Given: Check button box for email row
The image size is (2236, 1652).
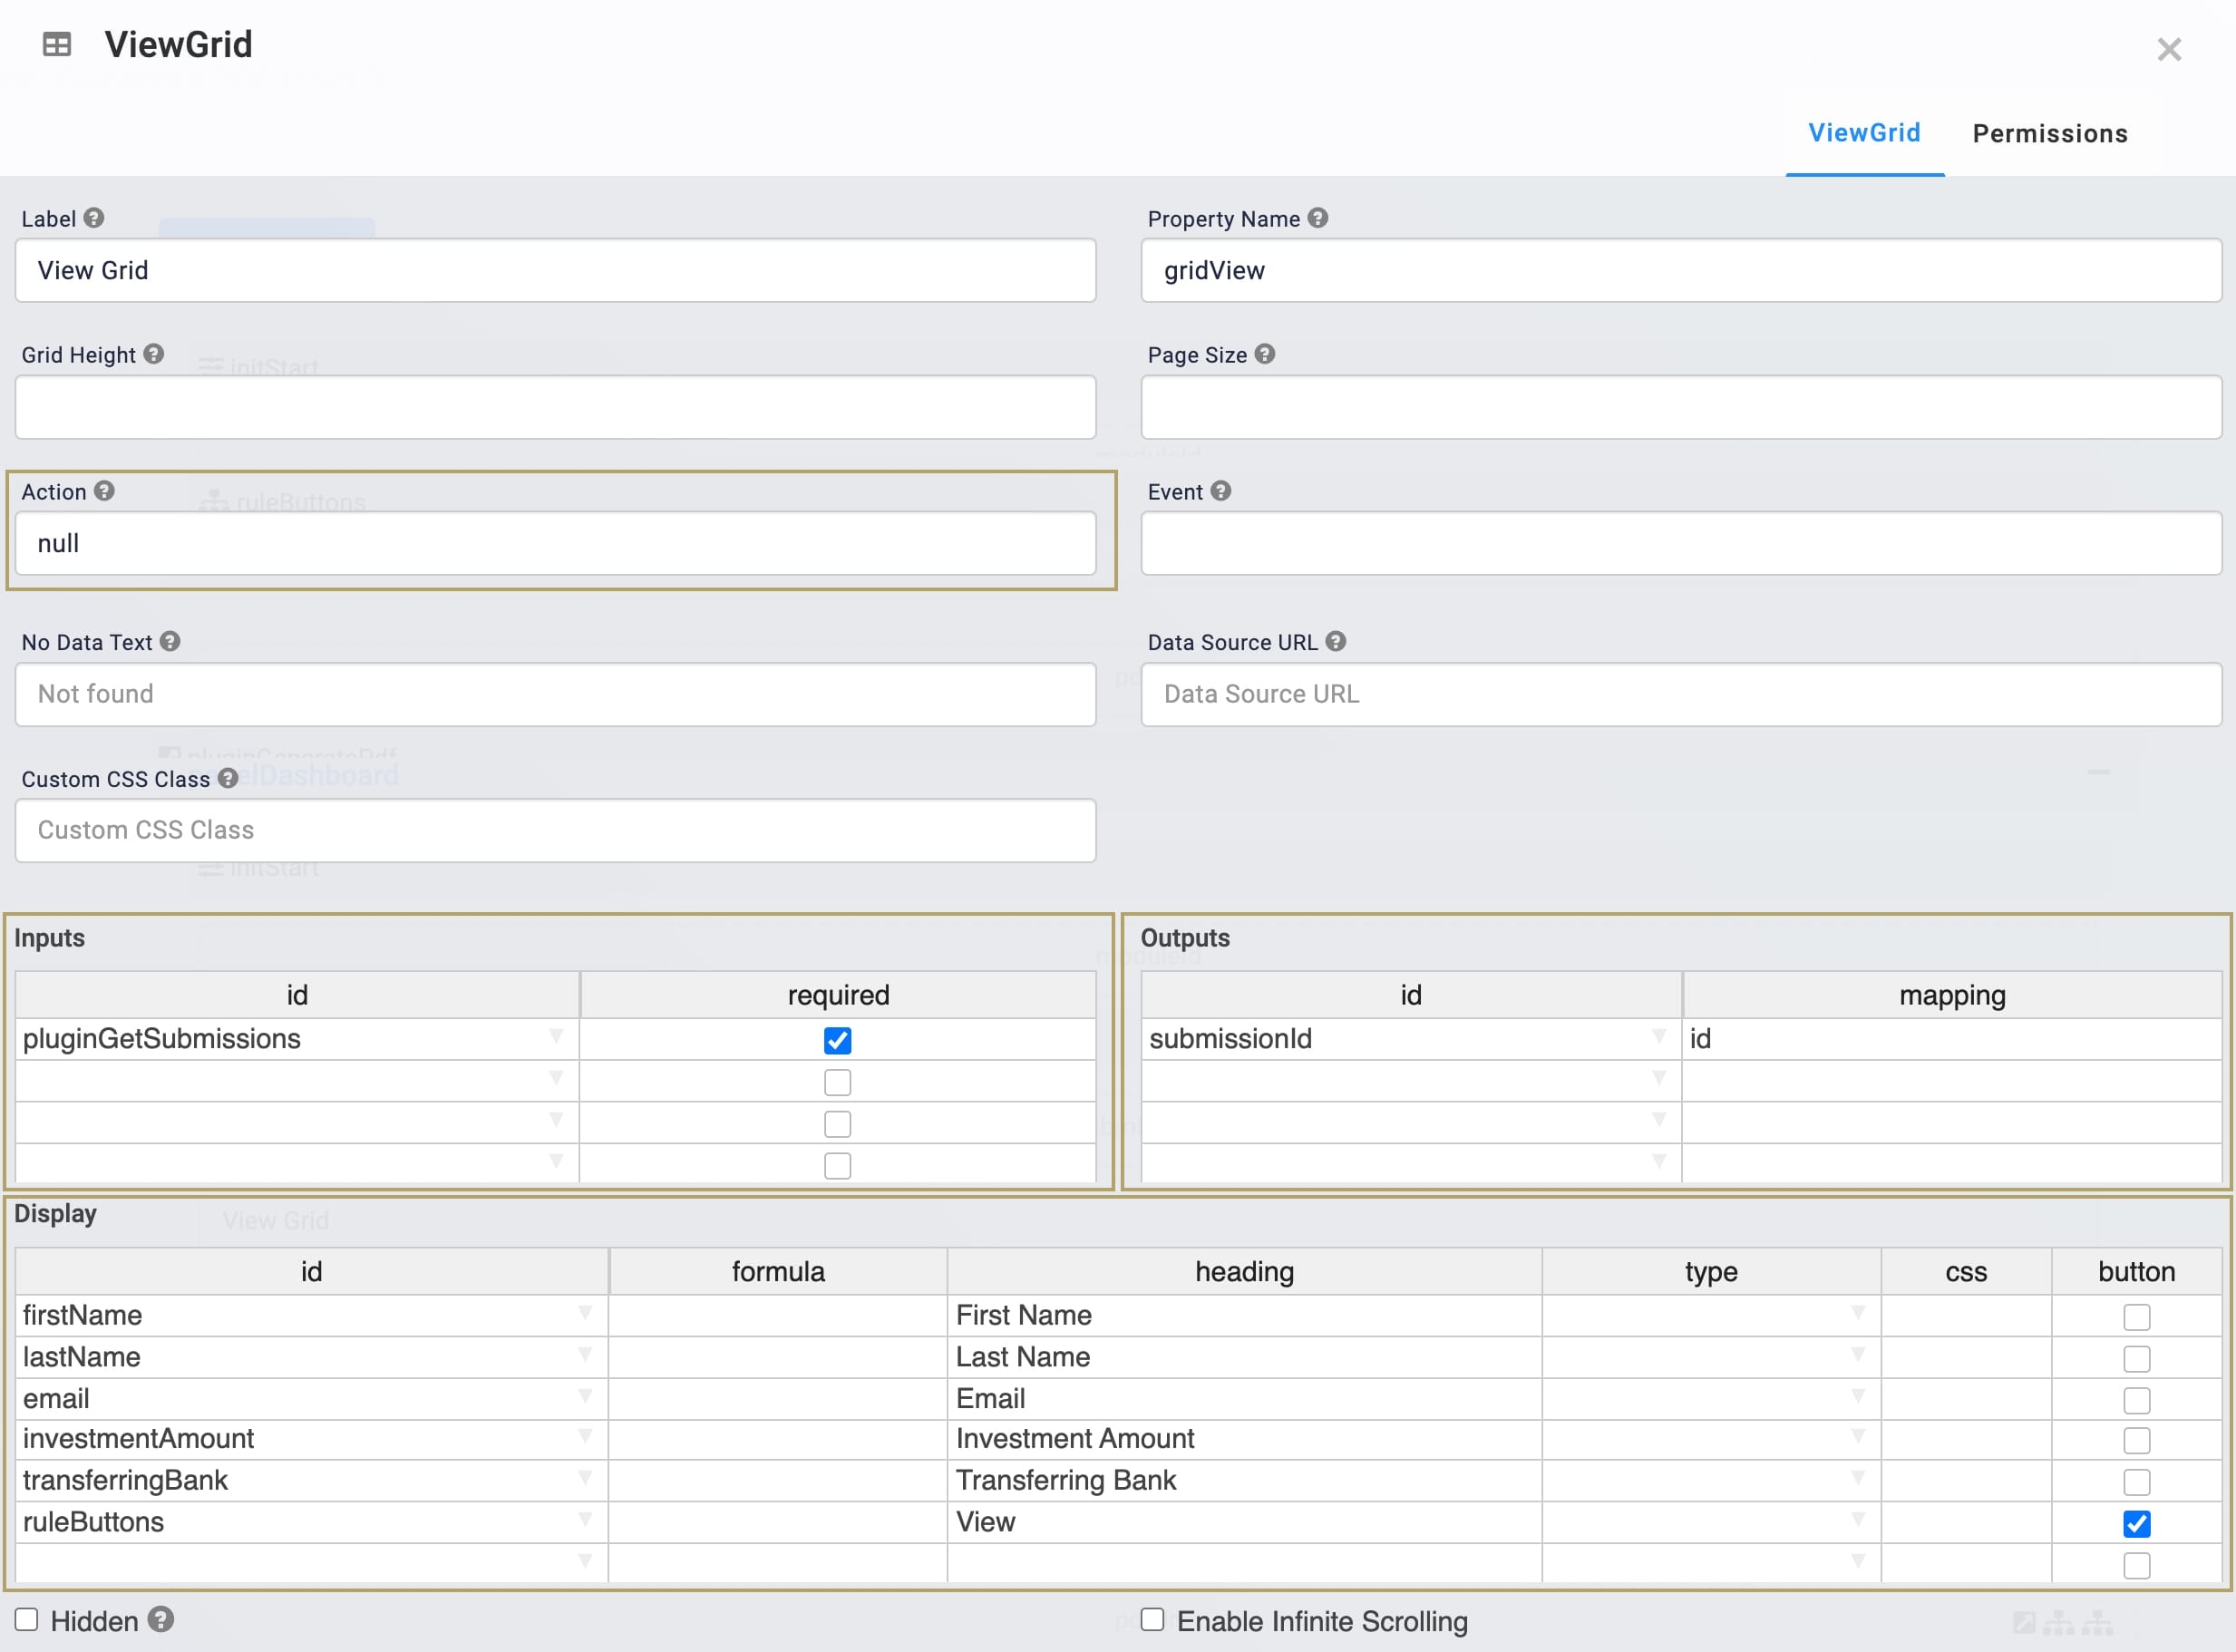Looking at the screenshot, I should coord(2136,1400).
